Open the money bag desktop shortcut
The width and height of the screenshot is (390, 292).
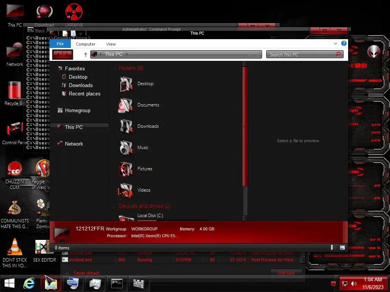[15, 214]
